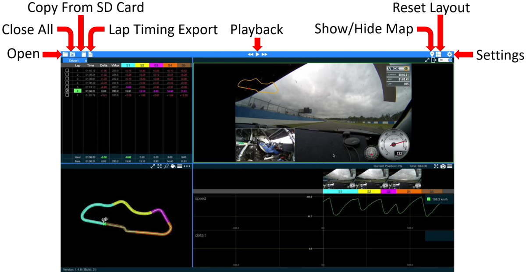
Task: Click the Delta column header
Action: click(104, 65)
